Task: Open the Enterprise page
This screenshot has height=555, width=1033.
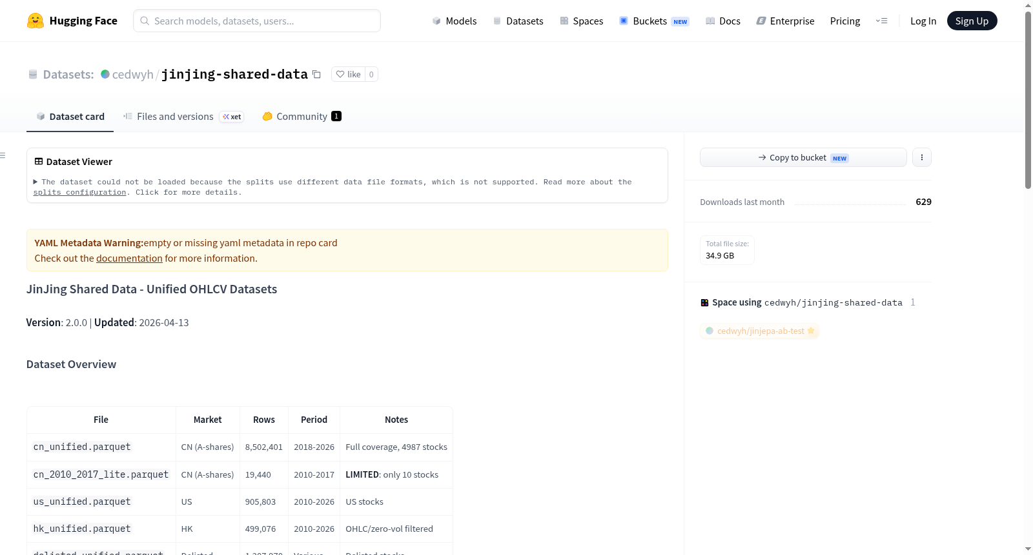Action: [x=785, y=21]
